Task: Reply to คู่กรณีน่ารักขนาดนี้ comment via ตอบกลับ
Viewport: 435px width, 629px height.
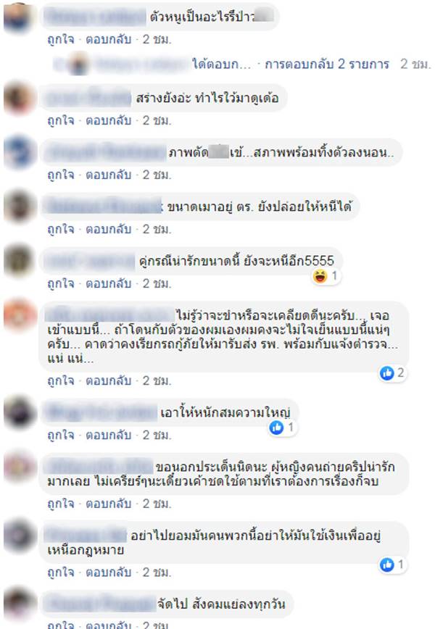Action: tap(109, 283)
